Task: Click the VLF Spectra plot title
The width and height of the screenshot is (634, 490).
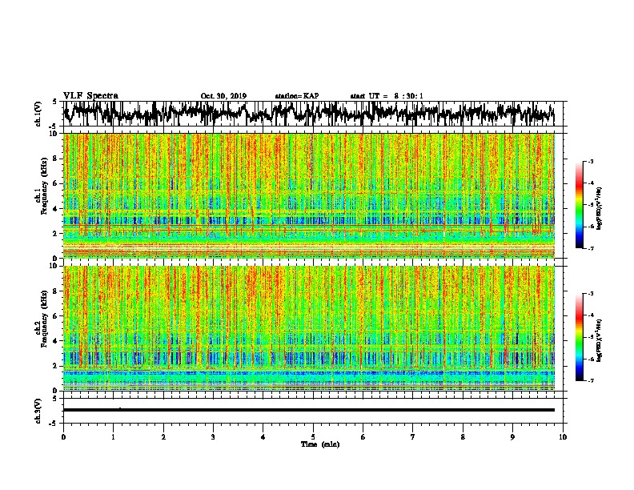Action: (x=90, y=95)
